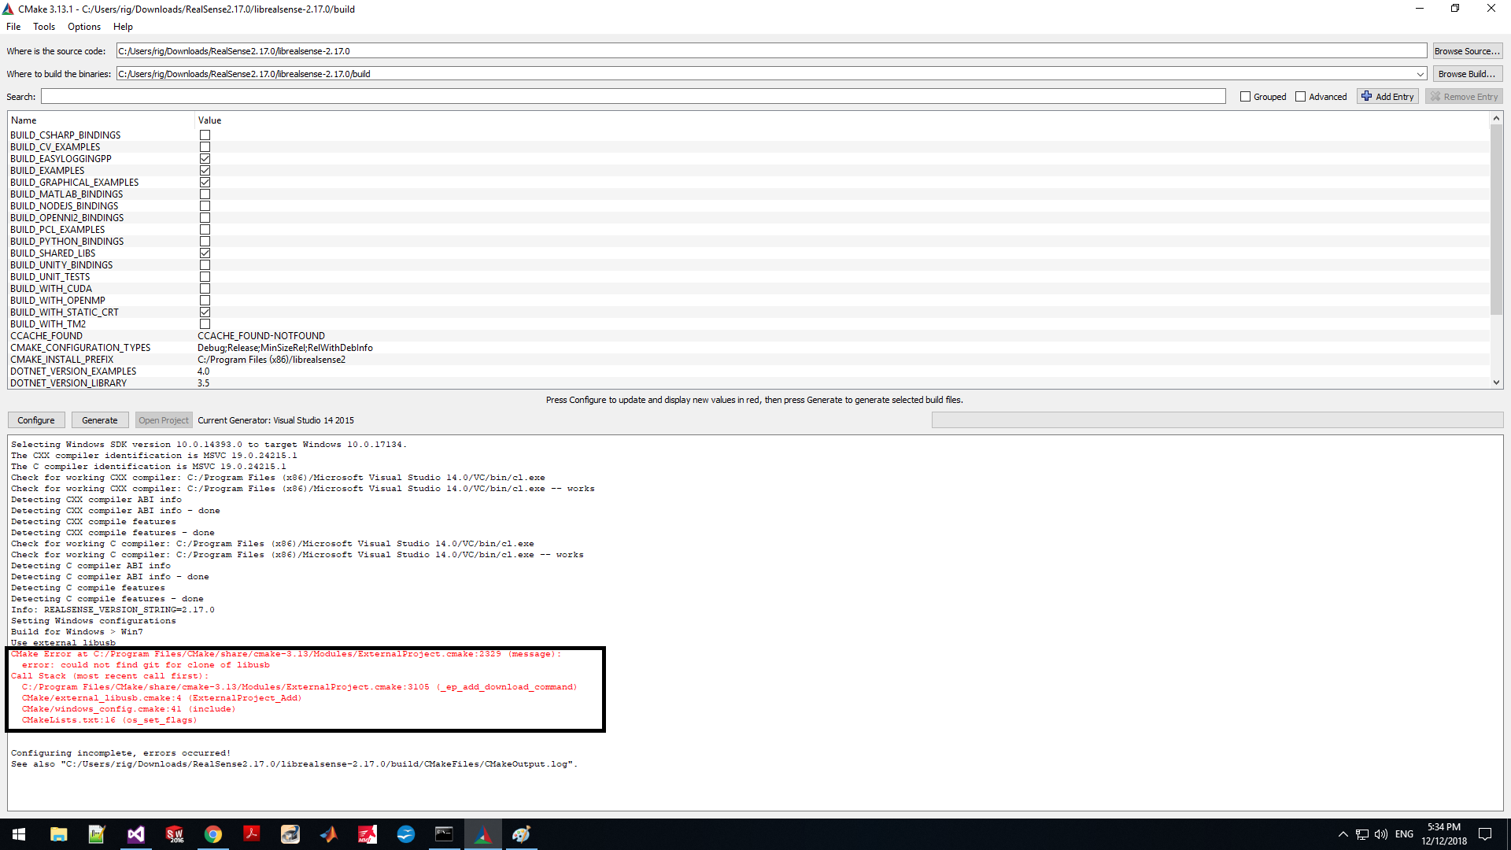Open Google Chrome from the taskbar
Viewport: 1511px width, 850px height.
(x=213, y=833)
